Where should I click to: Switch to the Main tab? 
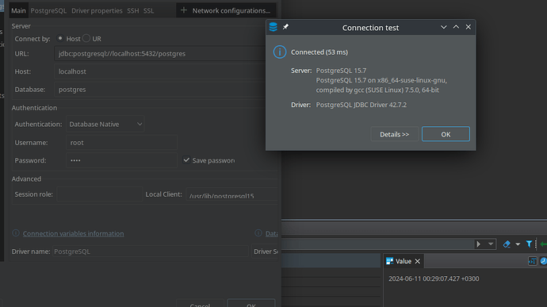18,10
